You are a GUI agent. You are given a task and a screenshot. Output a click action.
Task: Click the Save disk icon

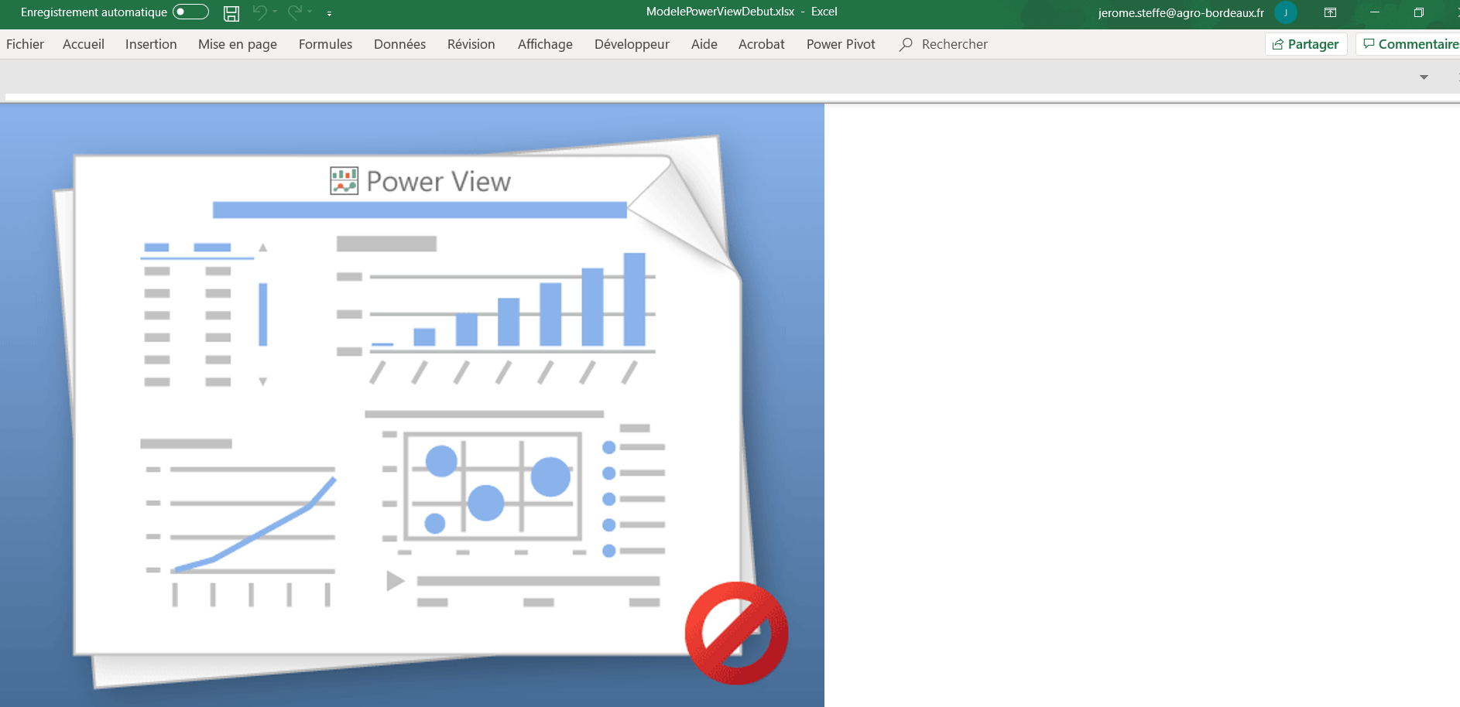(x=231, y=12)
